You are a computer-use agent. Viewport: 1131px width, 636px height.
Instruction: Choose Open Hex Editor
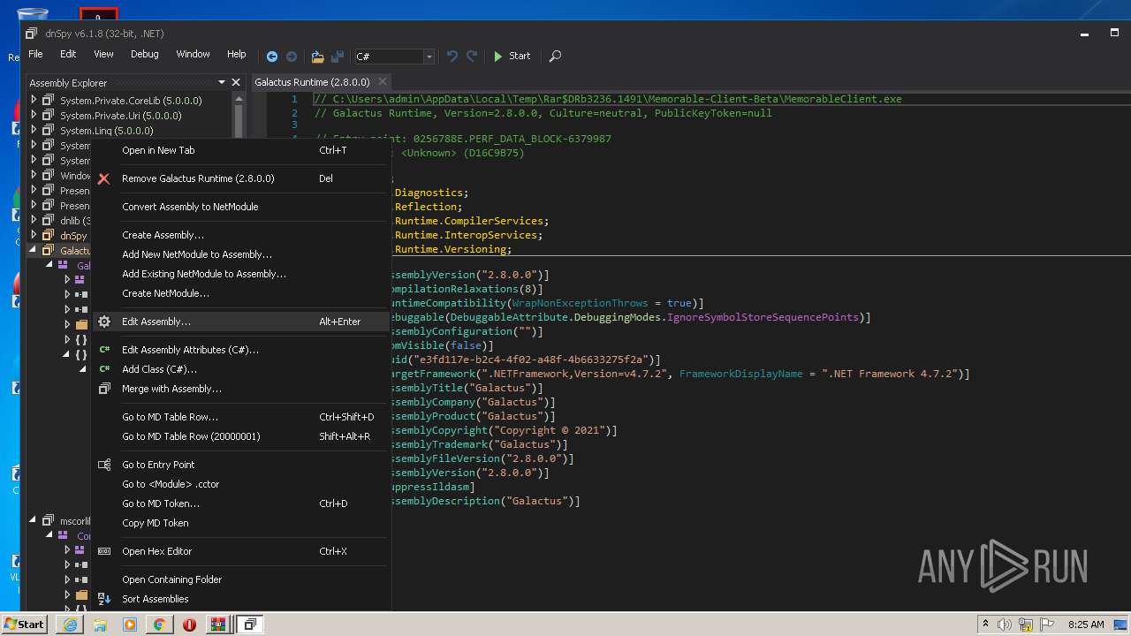click(x=241, y=551)
